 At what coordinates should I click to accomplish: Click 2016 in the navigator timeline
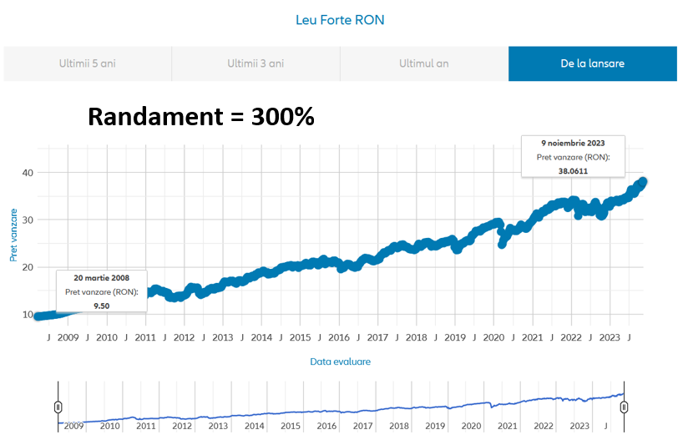326,426
